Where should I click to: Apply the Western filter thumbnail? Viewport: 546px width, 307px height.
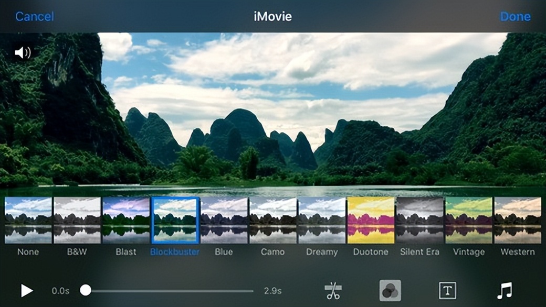(x=518, y=220)
